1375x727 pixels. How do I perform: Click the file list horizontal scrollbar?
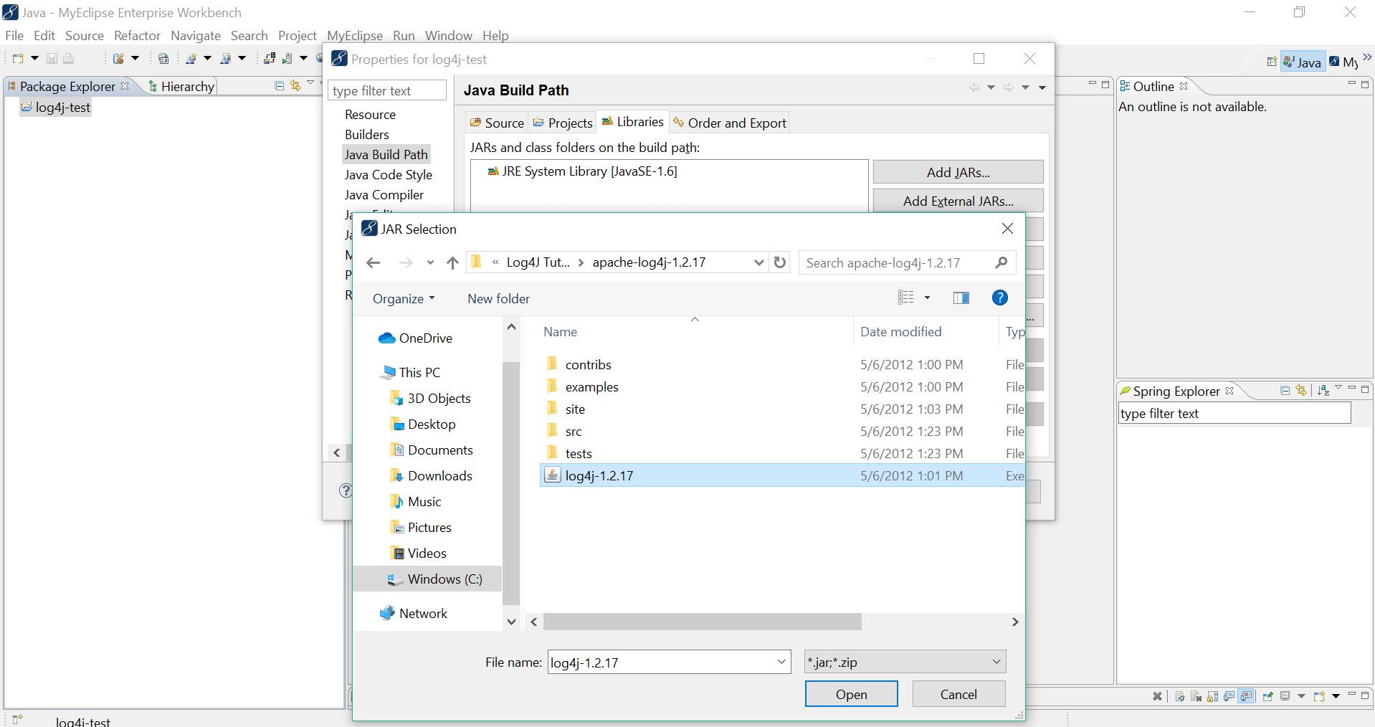tap(702, 622)
